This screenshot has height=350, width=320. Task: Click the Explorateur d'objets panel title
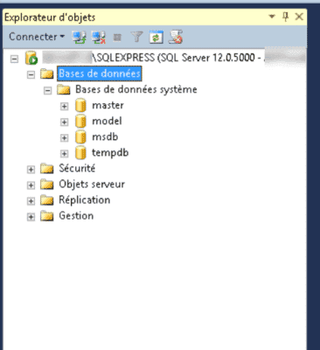pyautogui.click(x=50, y=17)
